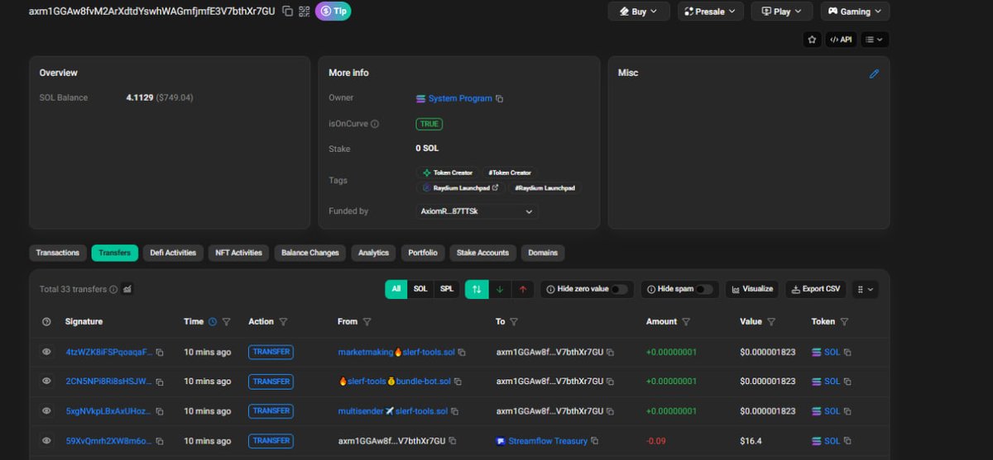Filter to outgoing transfers with red up arrow
Viewport: 993px width, 460px height.
point(522,289)
